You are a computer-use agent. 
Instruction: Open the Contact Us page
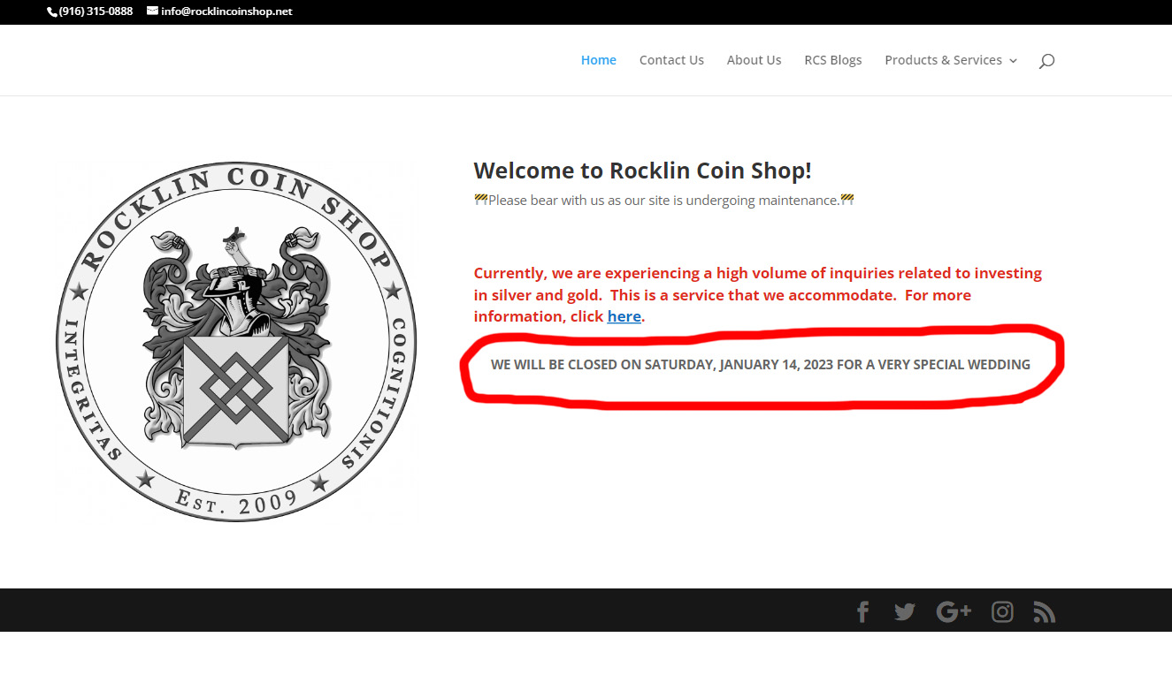pos(671,60)
